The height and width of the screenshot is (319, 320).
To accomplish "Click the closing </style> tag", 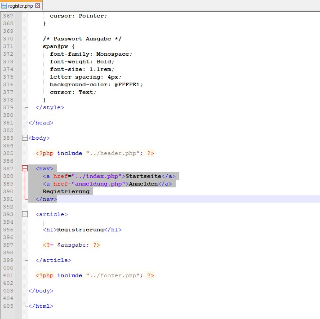I will pos(50,107).
